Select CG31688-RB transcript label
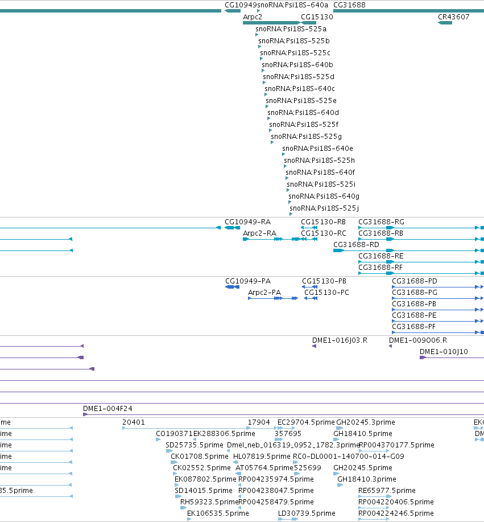Screen dimensions: 484x522 tap(380, 233)
